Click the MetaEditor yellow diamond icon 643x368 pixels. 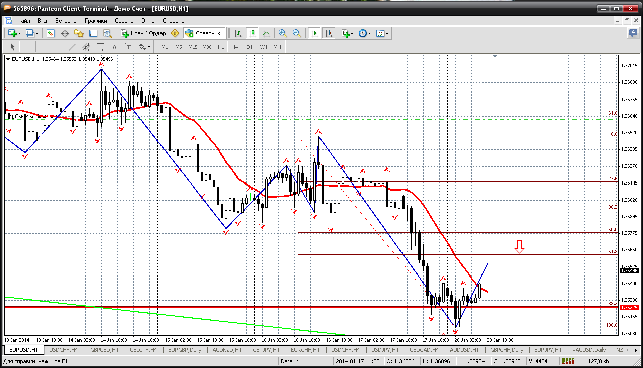[x=175, y=33]
